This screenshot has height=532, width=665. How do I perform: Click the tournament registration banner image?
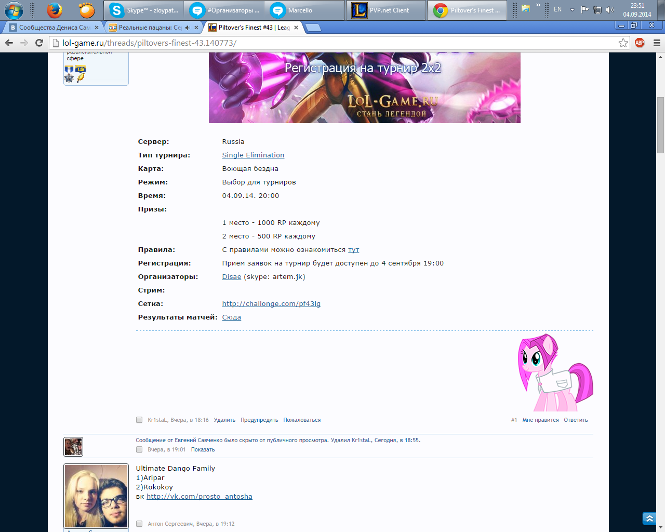[x=365, y=88]
